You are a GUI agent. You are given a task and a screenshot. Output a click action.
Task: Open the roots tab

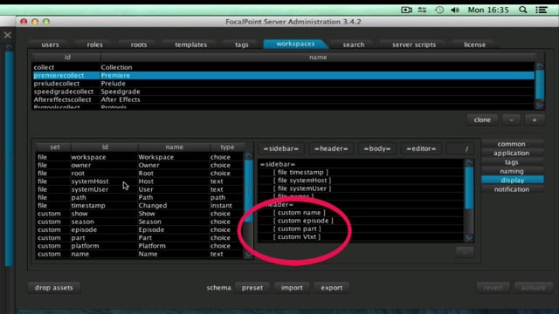pos(139,44)
